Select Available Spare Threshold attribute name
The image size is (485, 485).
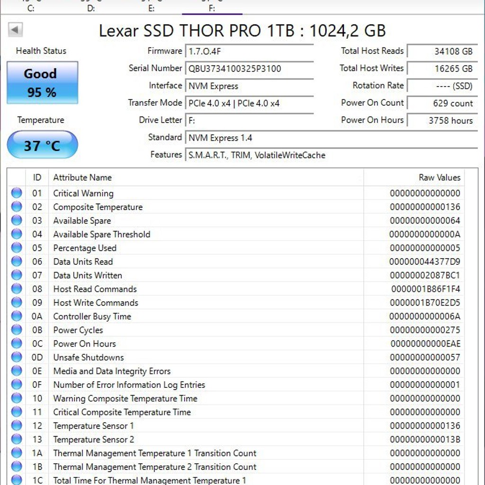pos(101,234)
